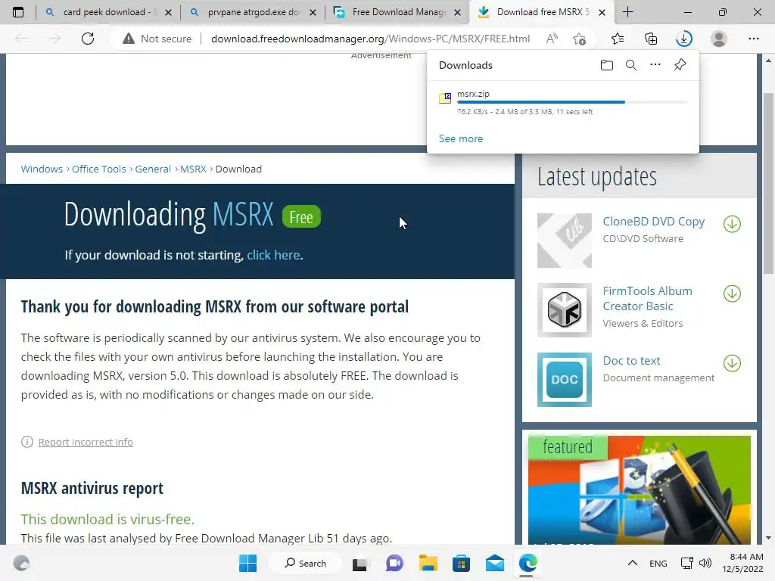Screen dimensions: 775x581
Task: Open the Office Tools breadcrumb link
Action: click(x=99, y=169)
